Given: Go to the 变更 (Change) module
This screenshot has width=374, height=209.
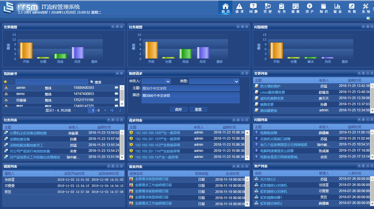Looking at the screenshot, I should [267, 8].
